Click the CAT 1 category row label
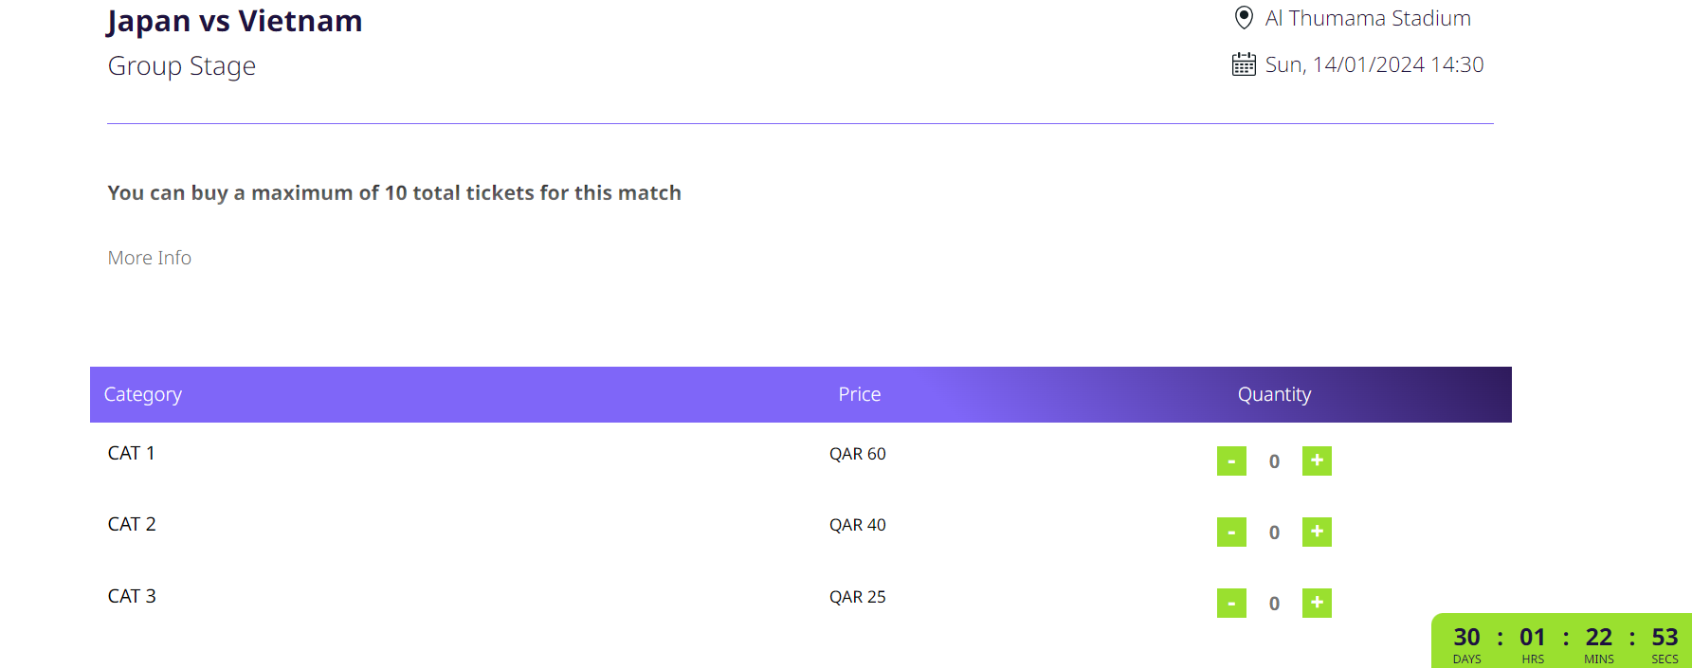Image resolution: width=1692 pixels, height=668 pixels. click(x=132, y=453)
